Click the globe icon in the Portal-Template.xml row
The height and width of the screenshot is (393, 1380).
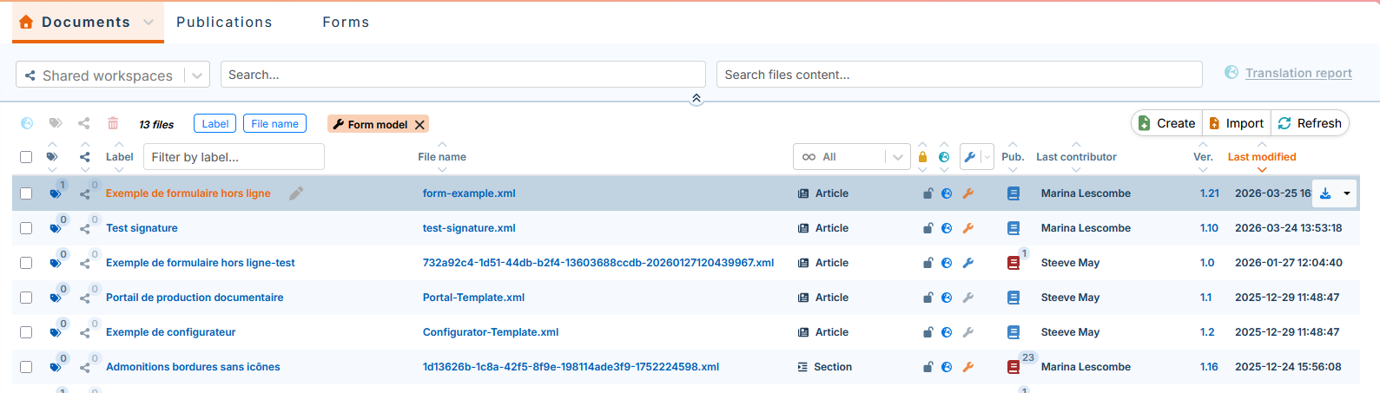pos(947,298)
